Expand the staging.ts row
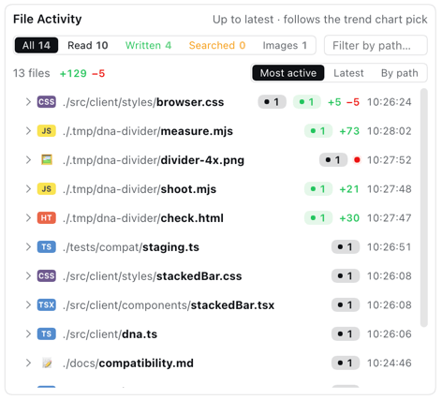 pyautogui.click(x=28, y=247)
